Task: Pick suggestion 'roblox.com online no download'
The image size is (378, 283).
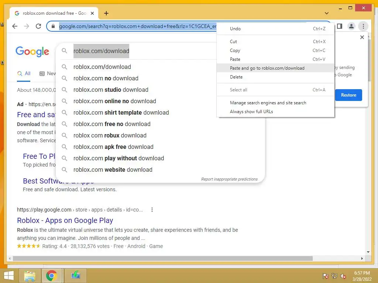Action: click(x=160, y=101)
